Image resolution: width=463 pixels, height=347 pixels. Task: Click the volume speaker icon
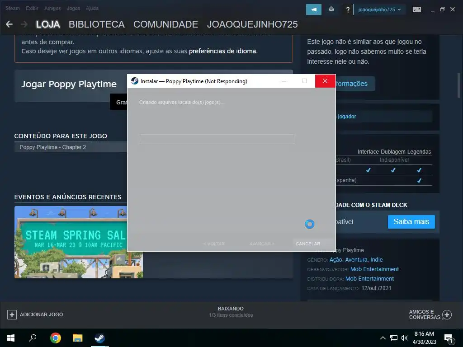click(x=404, y=338)
